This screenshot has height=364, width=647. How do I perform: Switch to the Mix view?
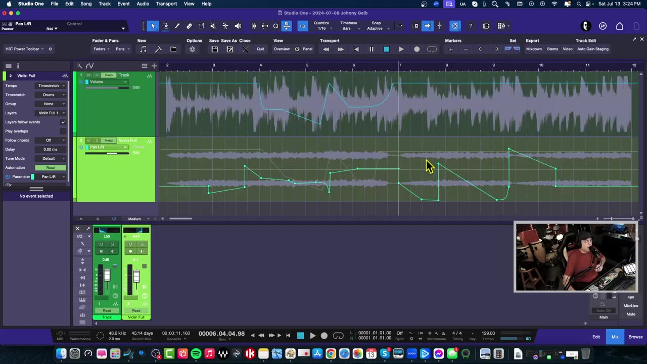(x=615, y=337)
